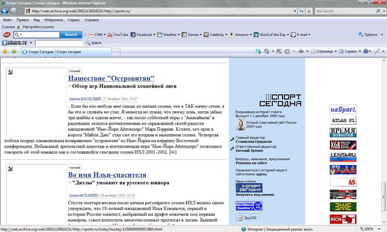This screenshot has height=232, width=387.
Task: Open the Страница dropdown menu
Action: coord(323,52)
